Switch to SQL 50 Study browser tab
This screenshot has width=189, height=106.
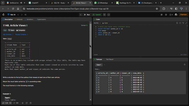pyautogui.click(x=60, y=3)
